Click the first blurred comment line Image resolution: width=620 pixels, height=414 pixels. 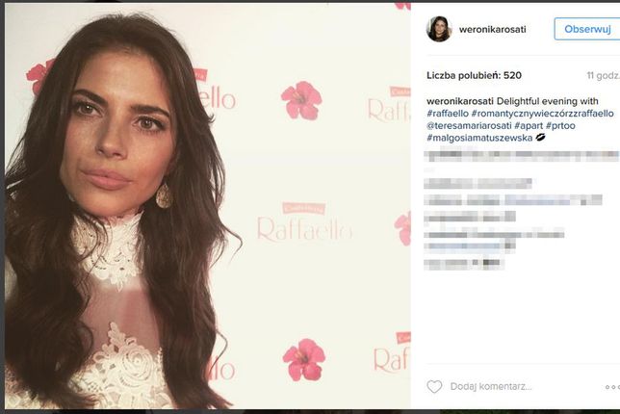click(521, 156)
